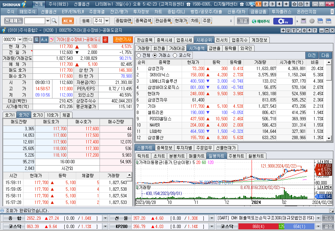Open the dropdown arrow of the 전체메뉴 search box

[48, 21]
